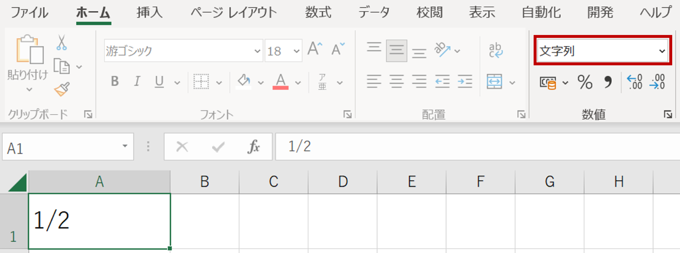Confirm entry with checkmark
Viewport: 680px width, 253px height.
pos(218,146)
